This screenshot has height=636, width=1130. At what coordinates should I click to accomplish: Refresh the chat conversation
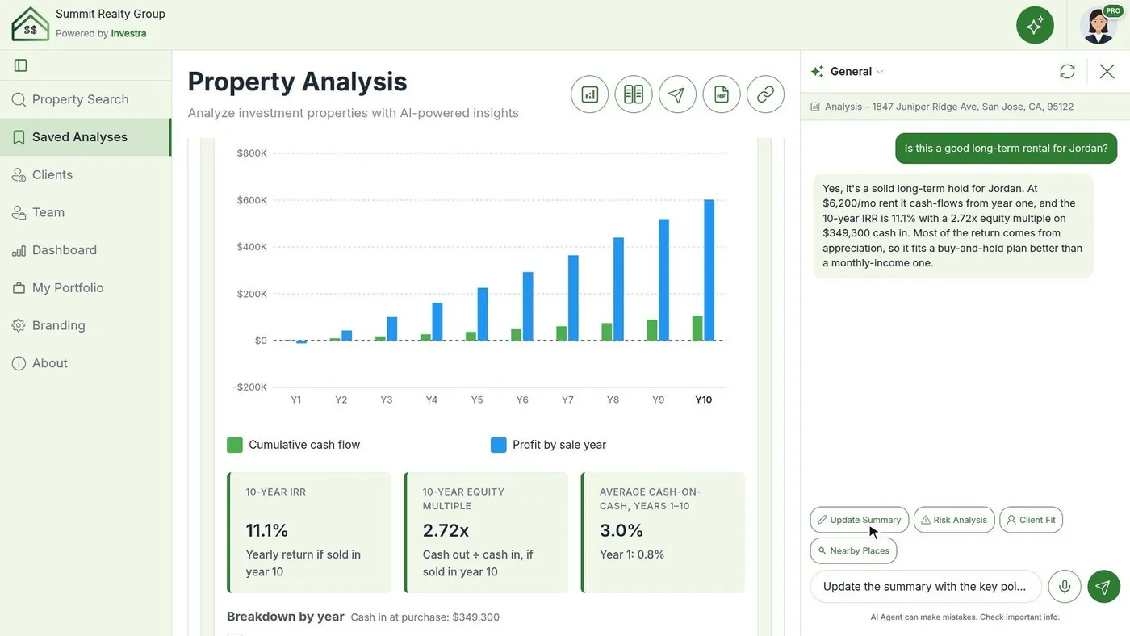[1067, 72]
